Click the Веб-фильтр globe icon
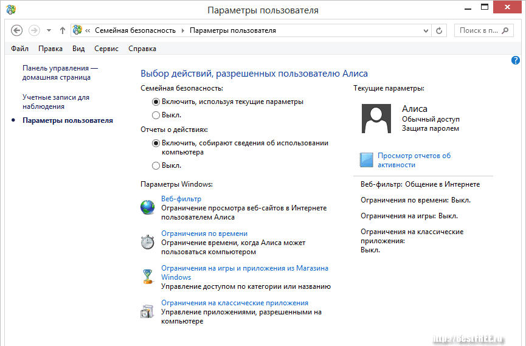 point(148,207)
